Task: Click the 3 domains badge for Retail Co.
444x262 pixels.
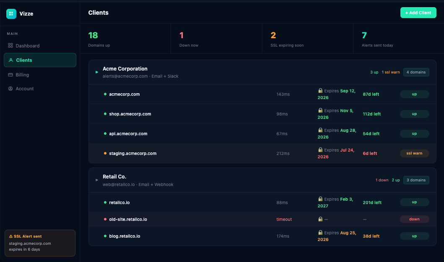Action: click(416, 180)
